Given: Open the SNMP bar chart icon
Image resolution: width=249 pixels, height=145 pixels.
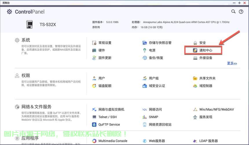Looking at the screenshot, I should point(145,117).
